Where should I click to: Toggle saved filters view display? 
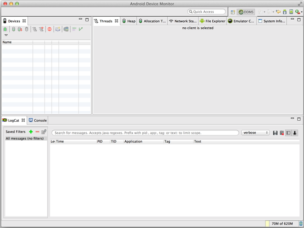click(288, 133)
